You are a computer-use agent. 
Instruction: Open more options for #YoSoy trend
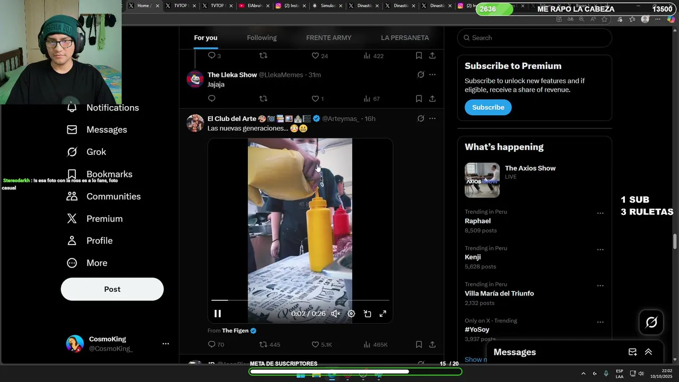[x=600, y=322]
